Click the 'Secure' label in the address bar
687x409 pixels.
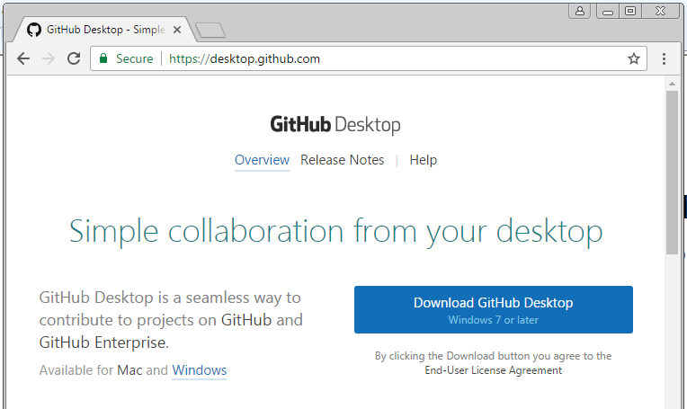coord(135,58)
